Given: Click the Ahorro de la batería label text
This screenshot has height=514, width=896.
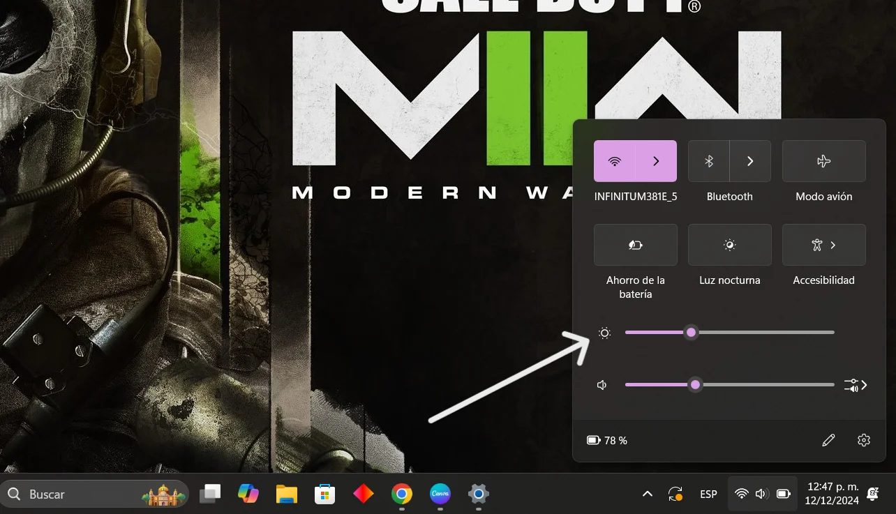Looking at the screenshot, I should [636, 287].
